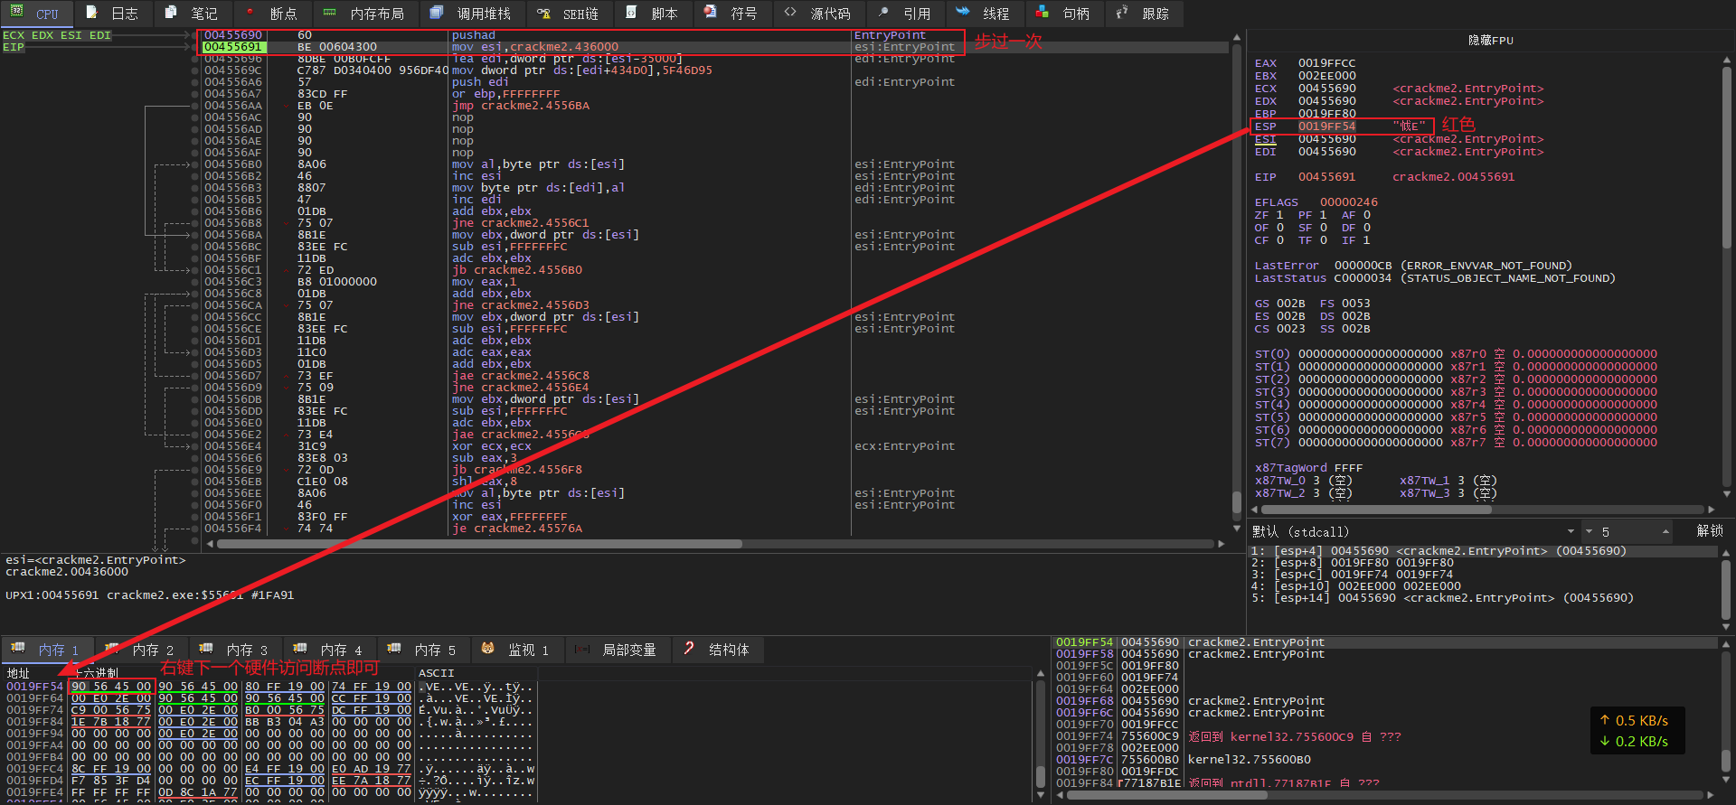Click disassembly horizontal scrollbar right arrow
Image resolution: width=1736 pixels, height=805 pixels.
pyautogui.click(x=1221, y=544)
